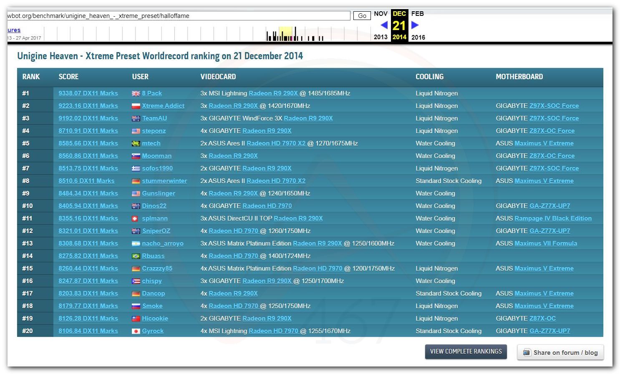Screen dimensions: 620x374
Task: Click the Greek flag next to sofos1990
Action: coord(136,169)
